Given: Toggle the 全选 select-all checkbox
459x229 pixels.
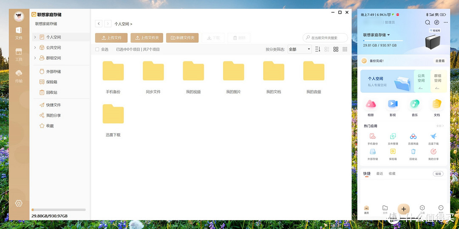Looking at the screenshot, I should [97, 50].
